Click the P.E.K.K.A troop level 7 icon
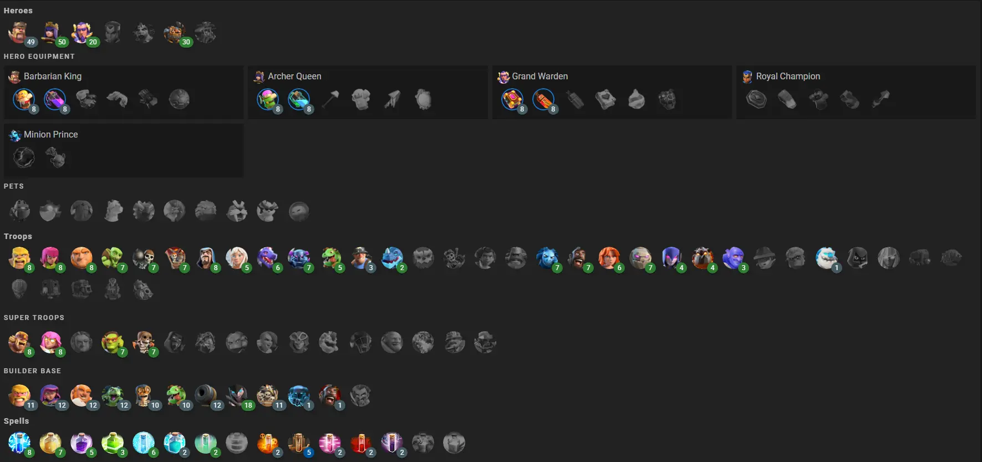Screen dimensions: 982x462 click(x=299, y=258)
